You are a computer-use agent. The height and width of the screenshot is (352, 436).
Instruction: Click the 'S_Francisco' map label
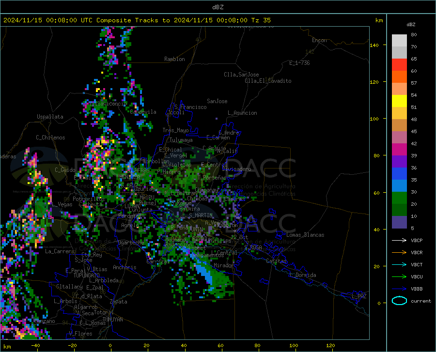point(190,107)
